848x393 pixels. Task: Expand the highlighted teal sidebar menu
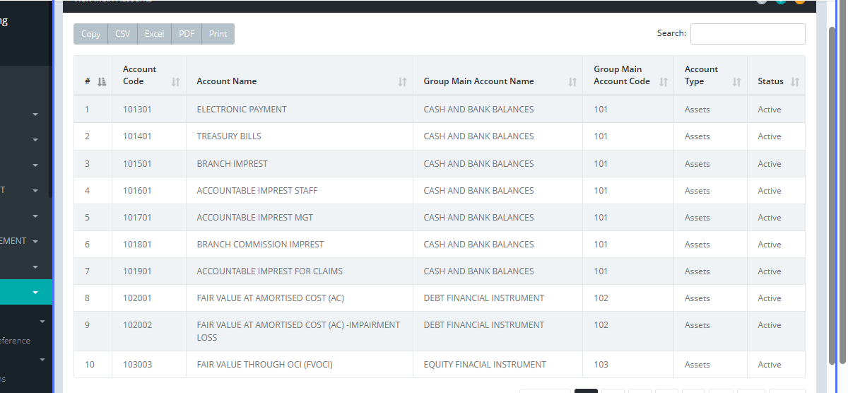click(x=35, y=292)
